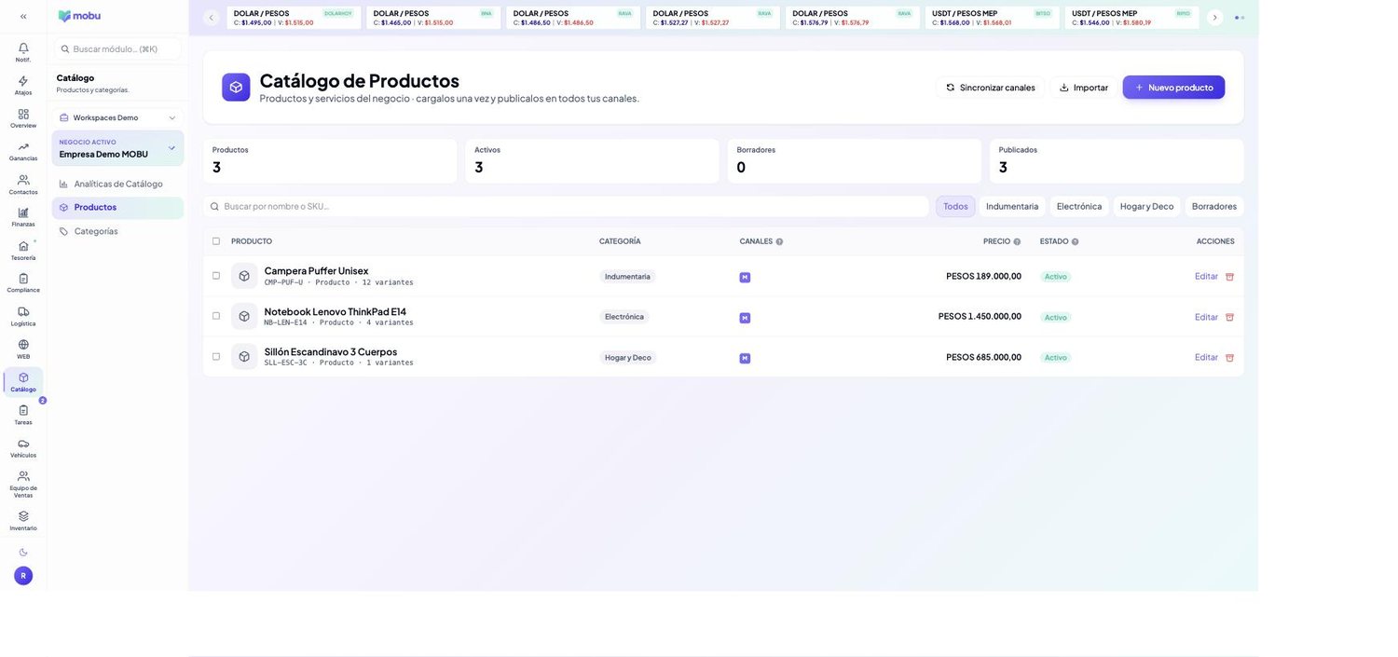The height and width of the screenshot is (657, 1398).
Task: Click the mobu logo
Action: pyautogui.click(x=79, y=16)
